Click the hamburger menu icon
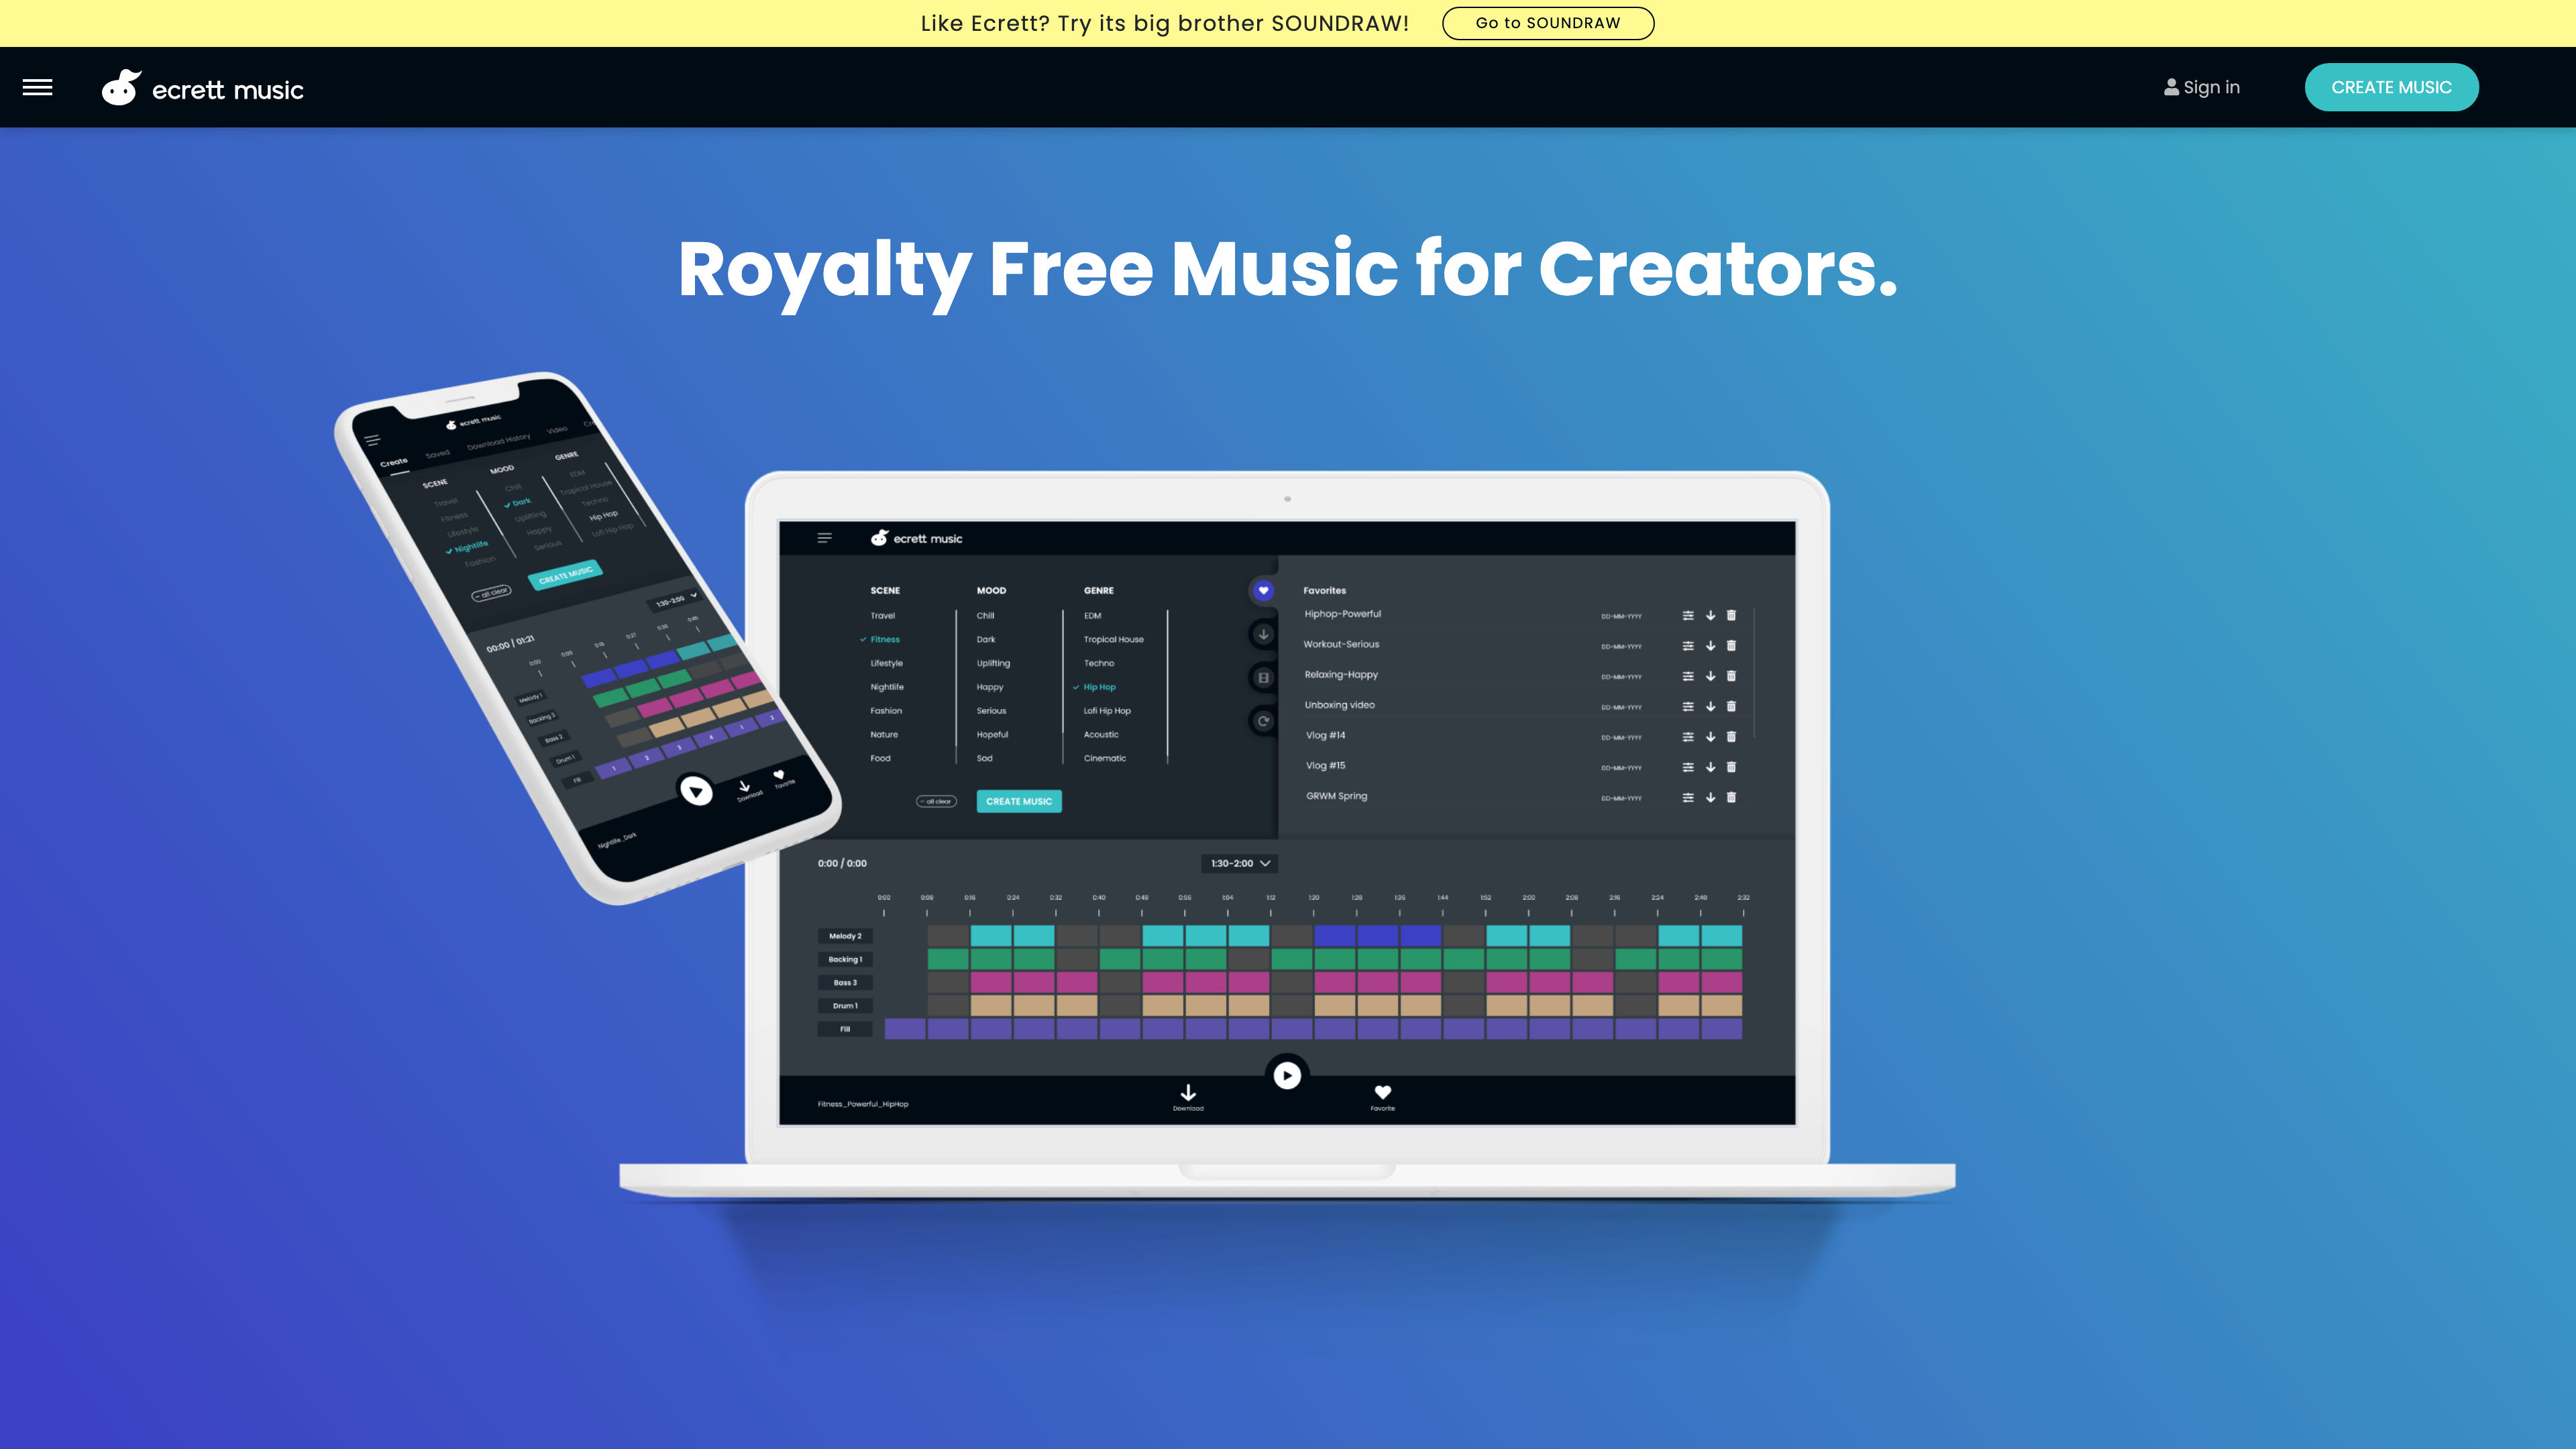The width and height of the screenshot is (2576, 1449). pos(37,87)
